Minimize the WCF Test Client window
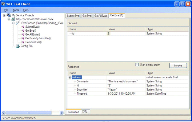Viewport: 192px width, 122px height. 177,4
